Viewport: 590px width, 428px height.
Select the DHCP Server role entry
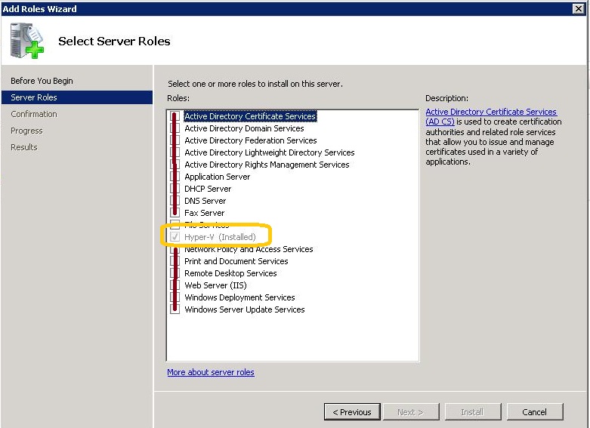click(x=208, y=189)
